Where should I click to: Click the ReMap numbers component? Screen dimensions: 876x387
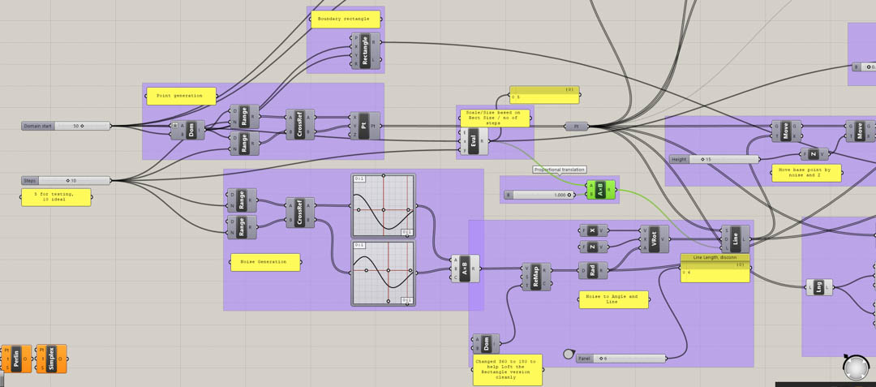coord(535,276)
